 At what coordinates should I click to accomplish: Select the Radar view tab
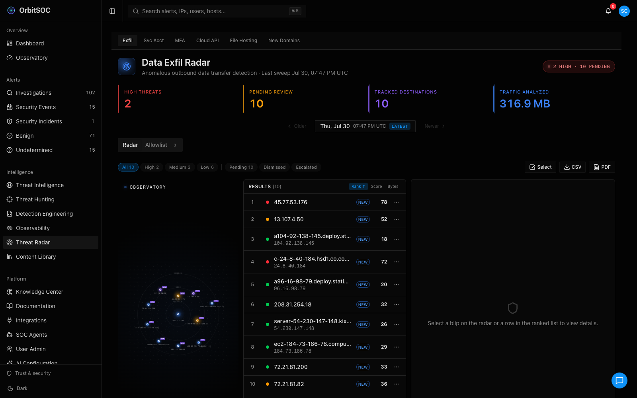tap(130, 145)
